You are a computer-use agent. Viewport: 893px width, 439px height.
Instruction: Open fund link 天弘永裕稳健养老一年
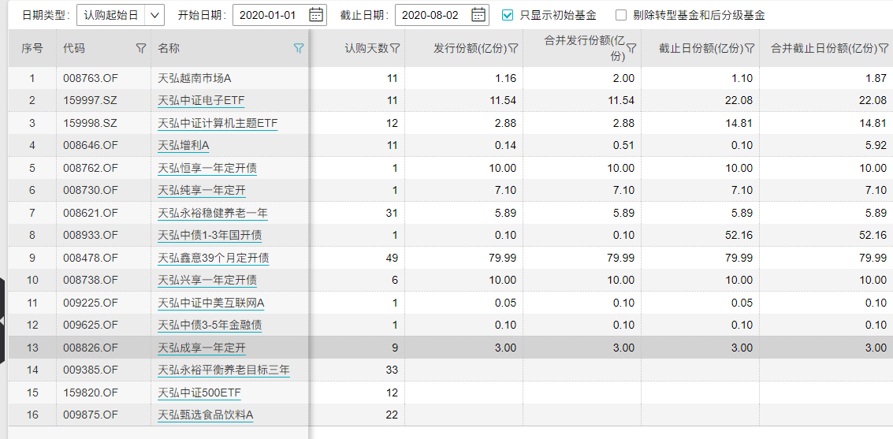point(213,213)
